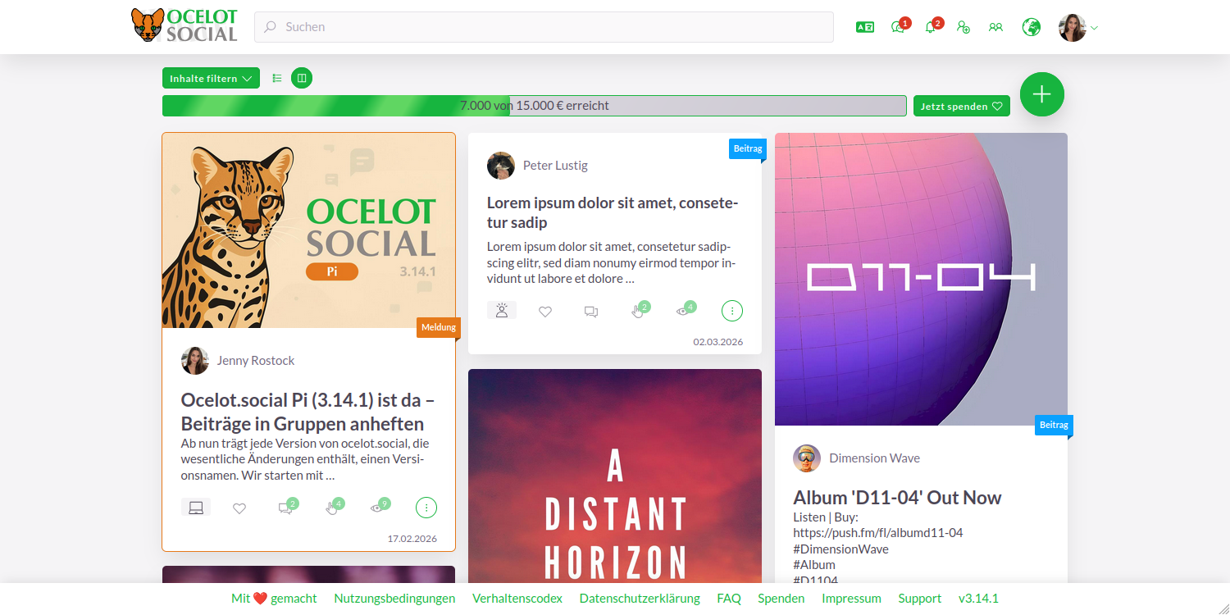The width and height of the screenshot is (1230, 615).
Task: Open the 'Datenschutzerklärung' footer entry
Action: [639, 598]
